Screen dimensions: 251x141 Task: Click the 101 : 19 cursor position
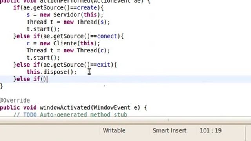211,130
